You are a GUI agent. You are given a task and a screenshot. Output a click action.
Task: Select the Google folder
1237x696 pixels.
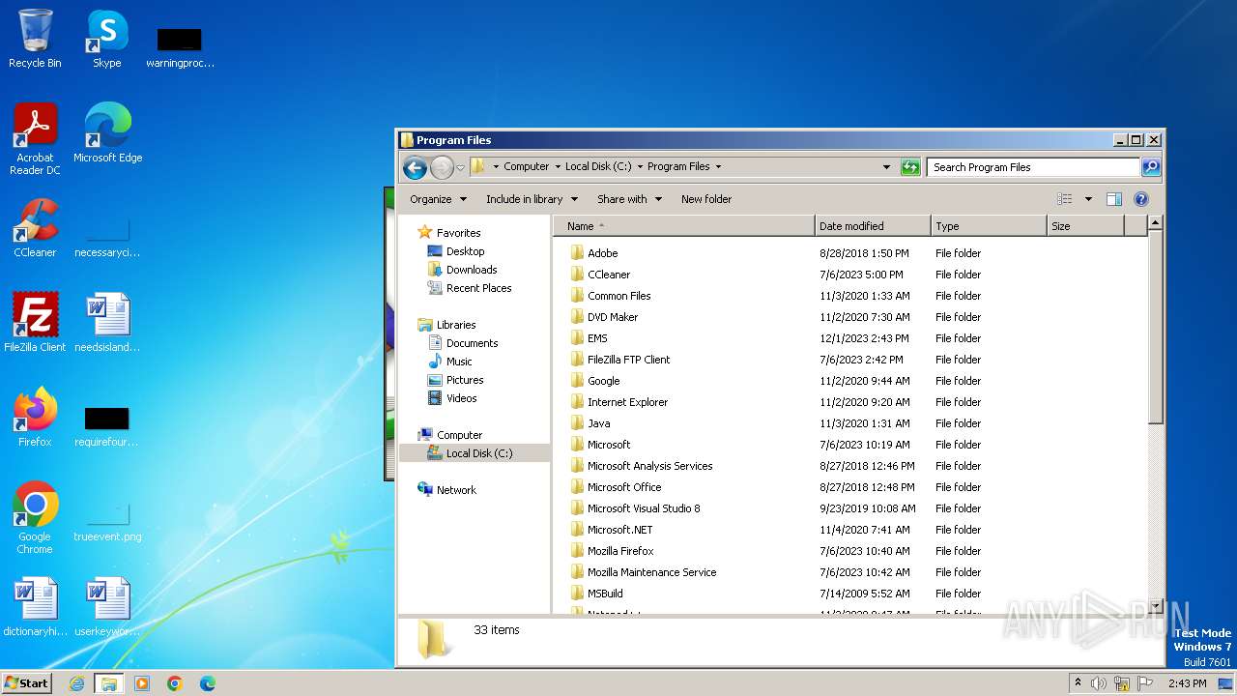603,381
